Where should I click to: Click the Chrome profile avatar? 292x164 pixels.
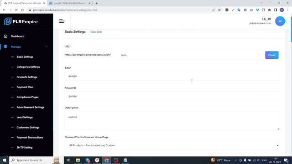click(282, 10)
